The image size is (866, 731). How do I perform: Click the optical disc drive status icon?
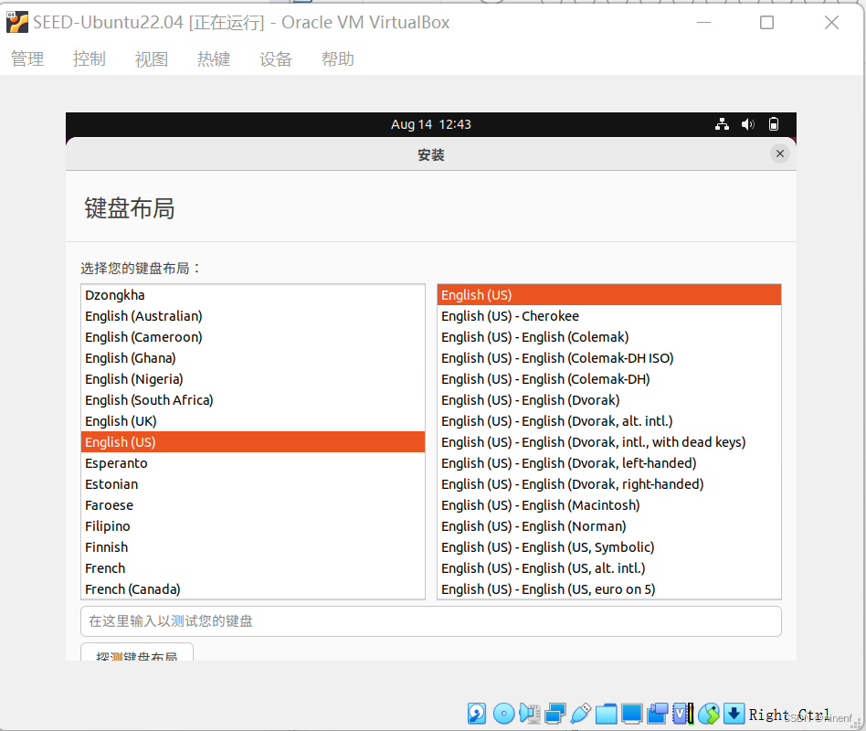[503, 714]
